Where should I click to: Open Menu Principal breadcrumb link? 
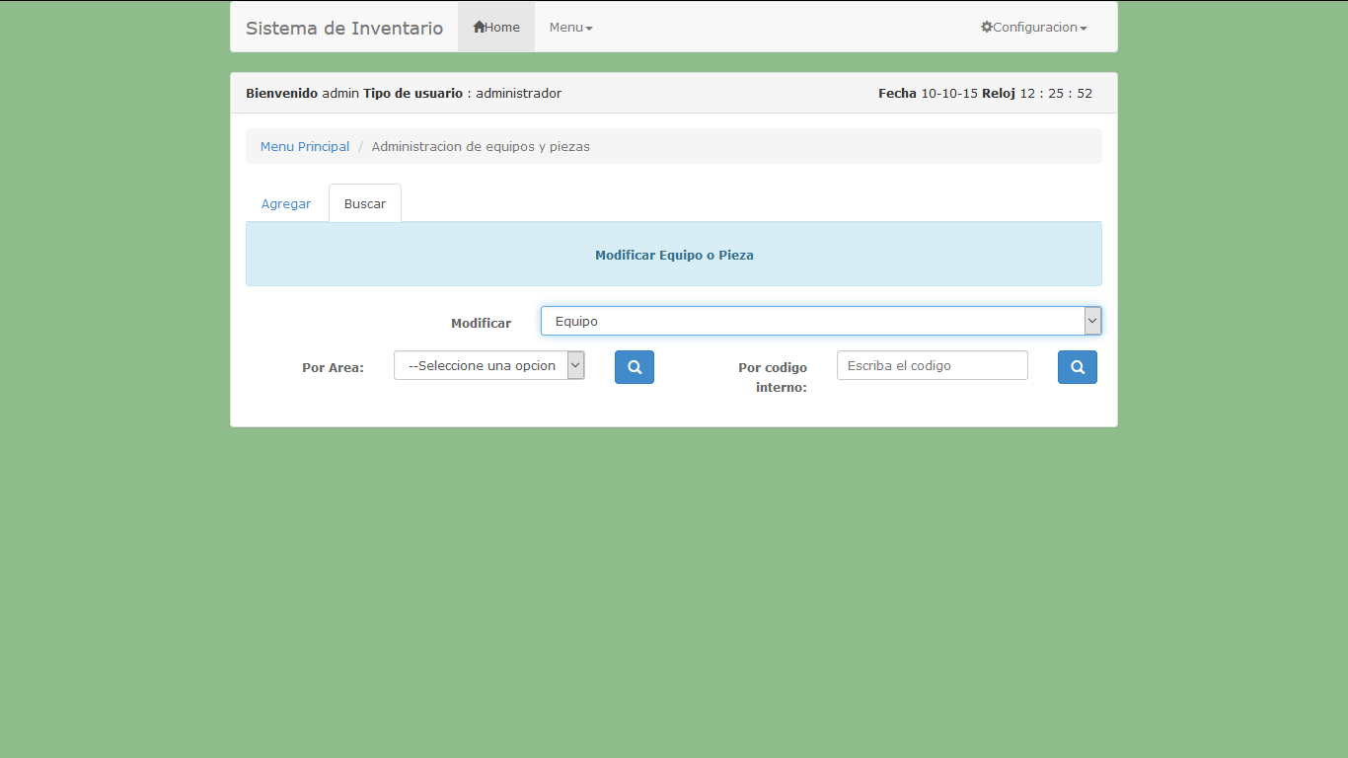coord(305,146)
